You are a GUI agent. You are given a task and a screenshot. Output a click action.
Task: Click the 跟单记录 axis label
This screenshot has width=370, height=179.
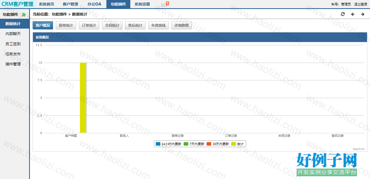[x=178, y=136]
